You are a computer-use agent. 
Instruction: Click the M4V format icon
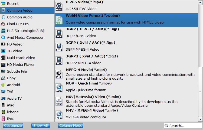pyautogui.click(x=59, y=115)
